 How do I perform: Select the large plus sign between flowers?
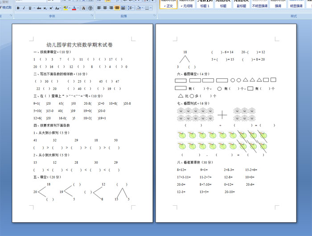(x=222, y=115)
